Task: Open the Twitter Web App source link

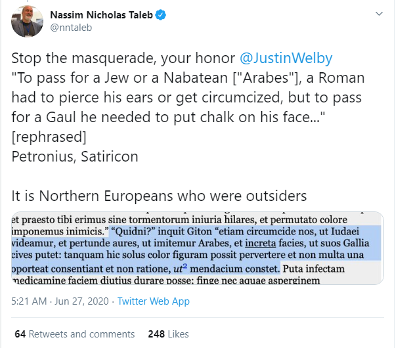Action: click(x=154, y=301)
